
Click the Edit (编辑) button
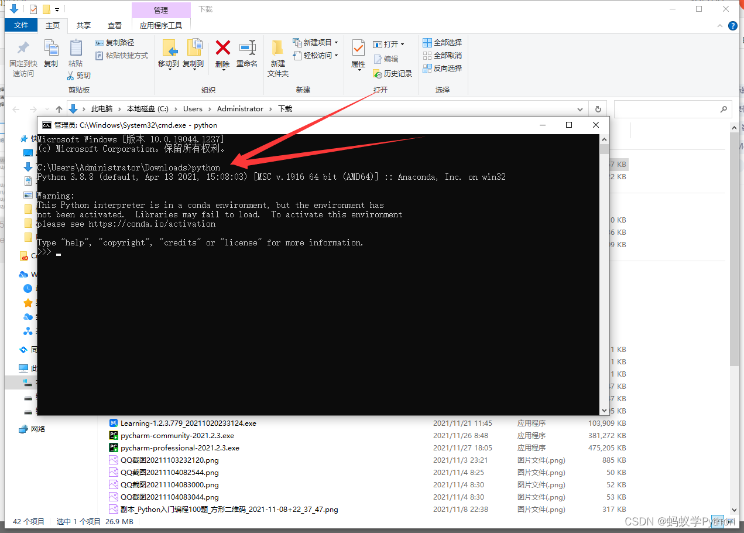click(386, 59)
